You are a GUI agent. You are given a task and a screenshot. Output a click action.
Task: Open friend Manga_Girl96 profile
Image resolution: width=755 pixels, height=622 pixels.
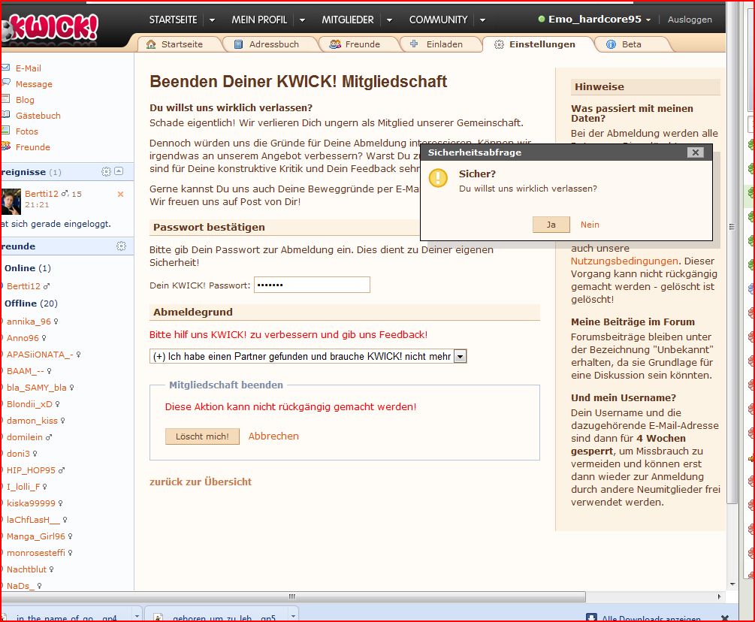36,536
